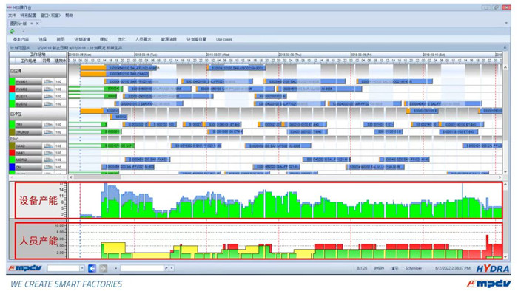
Task: Select the 视图 ribbon tab
Action: [x=60, y=39]
